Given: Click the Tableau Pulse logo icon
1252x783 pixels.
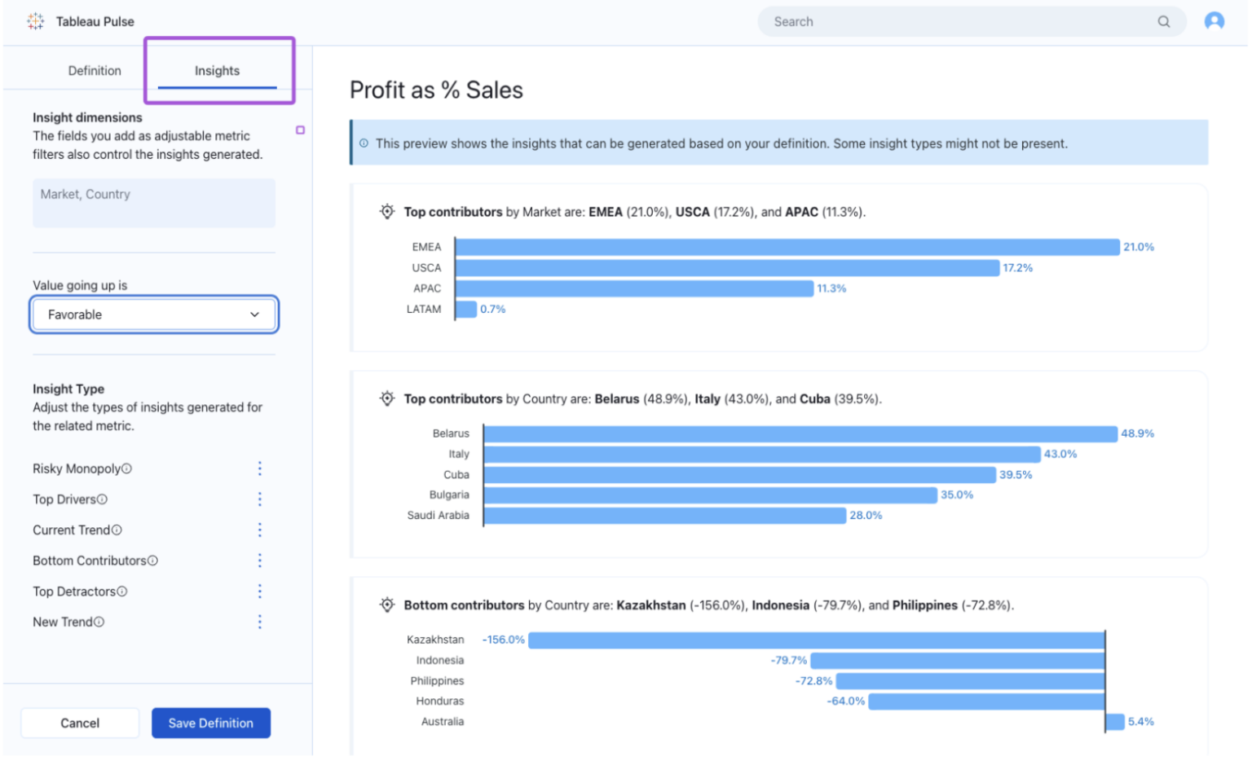Looking at the screenshot, I should click(34, 21).
